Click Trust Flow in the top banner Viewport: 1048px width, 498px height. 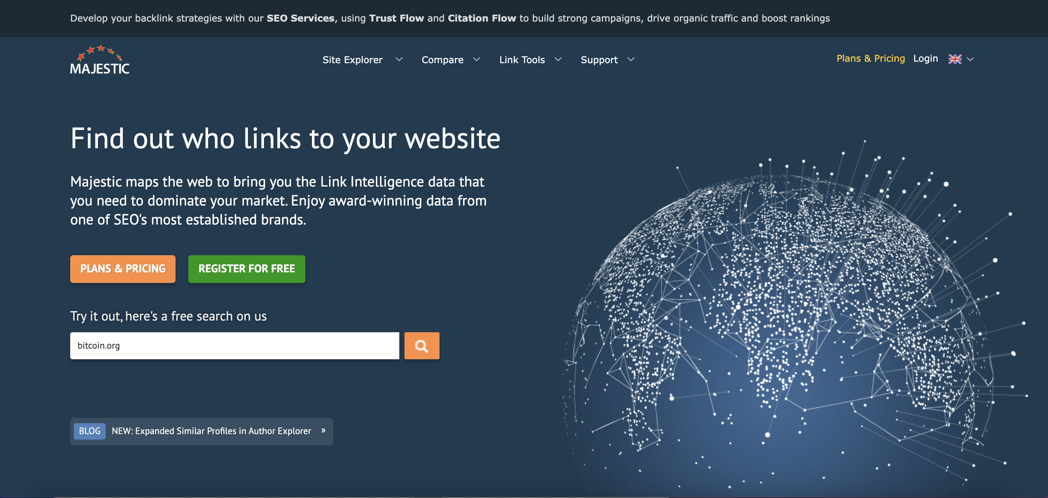tap(396, 18)
